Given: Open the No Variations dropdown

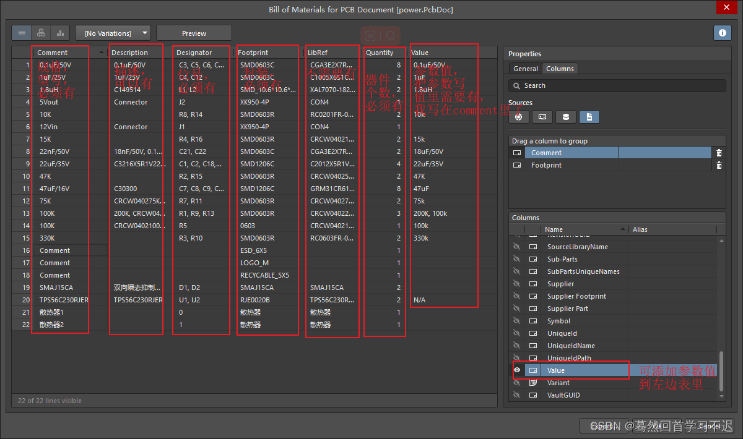Looking at the screenshot, I should (x=113, y=33).
